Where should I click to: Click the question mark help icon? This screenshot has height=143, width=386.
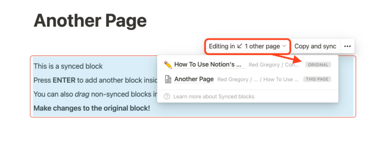tap(167, 96)
